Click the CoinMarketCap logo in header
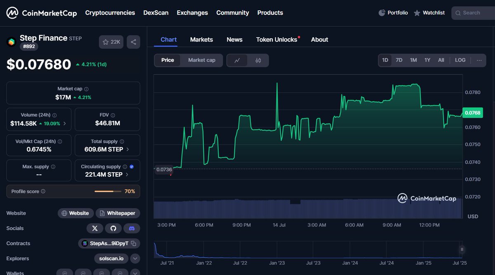This screenshot has height=275, width=495. [41, 13]
